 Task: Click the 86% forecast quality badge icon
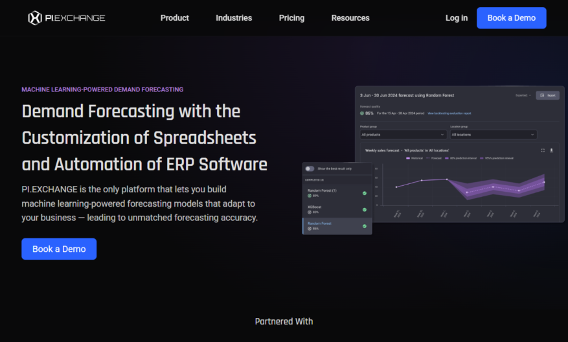(362, 113)
